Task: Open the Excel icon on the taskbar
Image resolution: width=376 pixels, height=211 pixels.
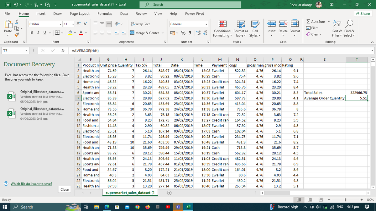Action: point(188,207)
